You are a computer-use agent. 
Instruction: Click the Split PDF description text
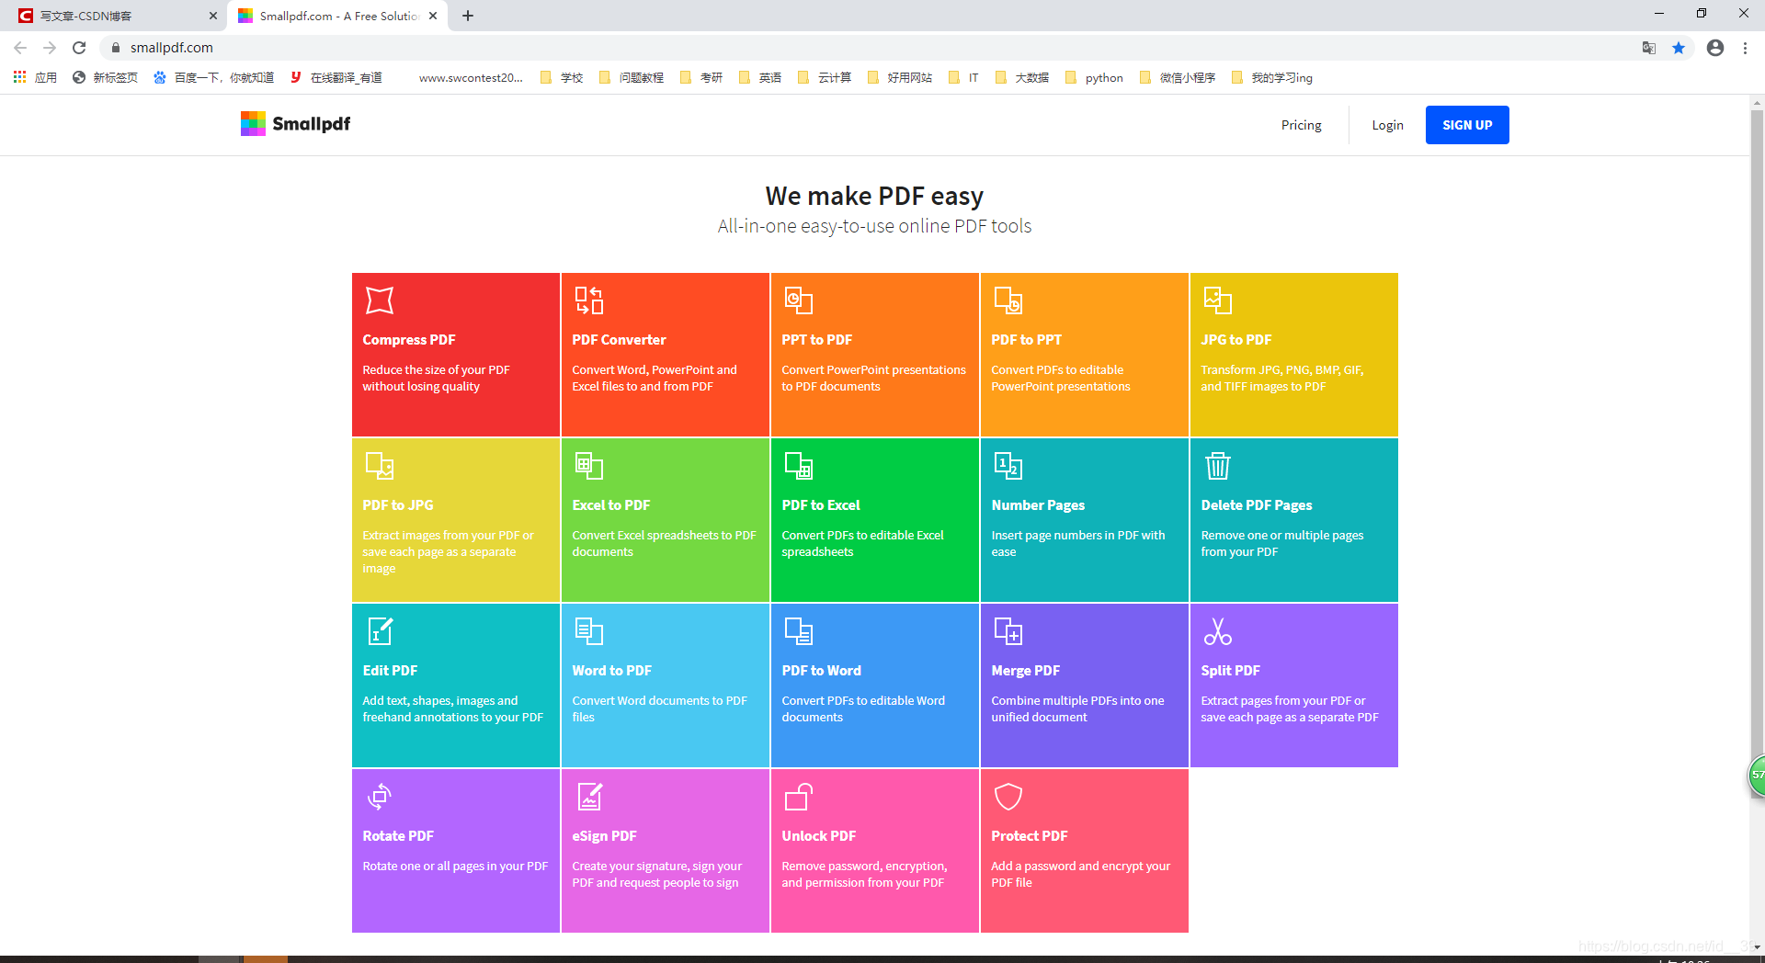[x=1289, y=708]
